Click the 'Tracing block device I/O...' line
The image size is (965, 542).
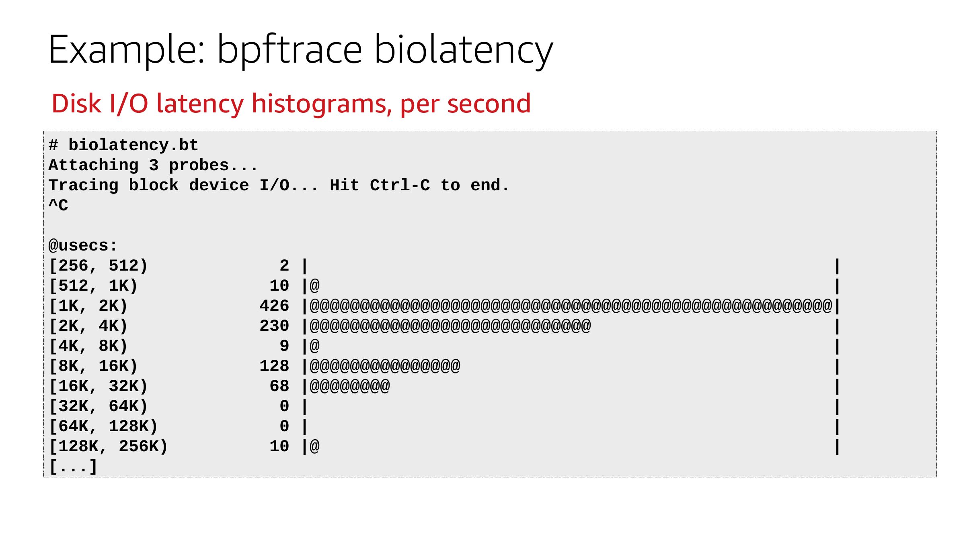point(279,185)
